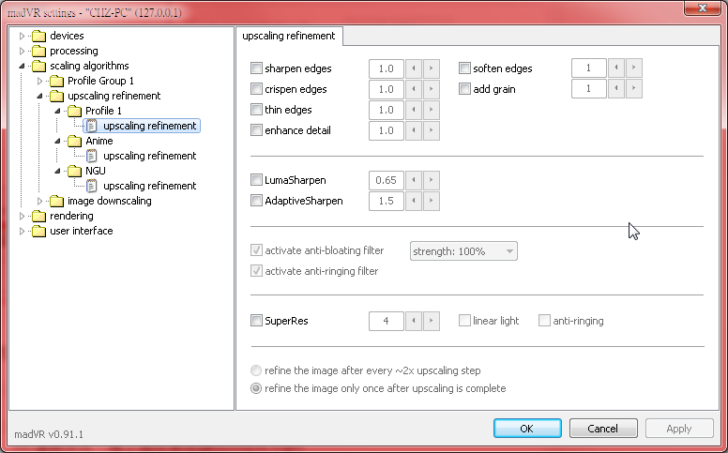Collapse the scaling algorithms tree node
This screenshot has width=728, height=453.
pyautogui.click(x=22, y=67)
